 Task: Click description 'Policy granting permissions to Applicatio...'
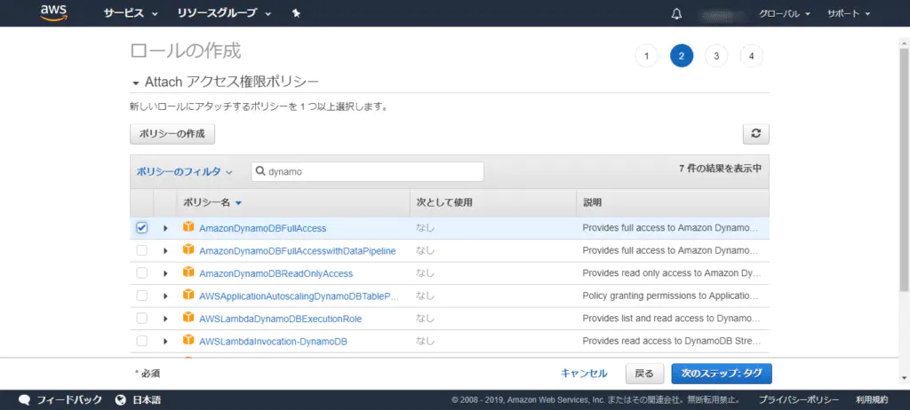(x=670, y=296)
